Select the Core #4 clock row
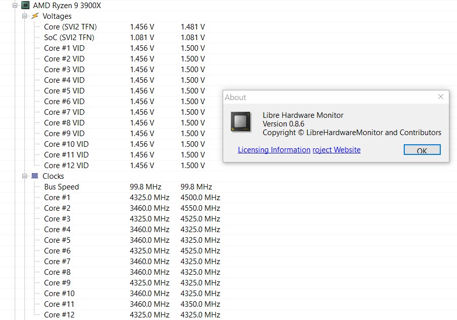The image size is (457, 320). pos(132,230)
